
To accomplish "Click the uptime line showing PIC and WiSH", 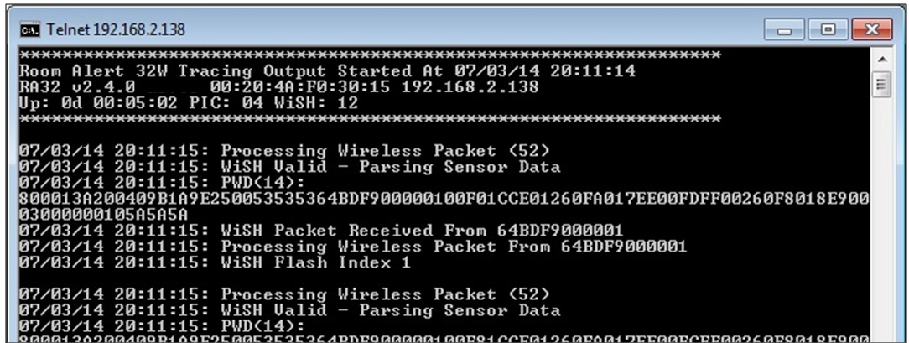I will click(x=189, y=103).
